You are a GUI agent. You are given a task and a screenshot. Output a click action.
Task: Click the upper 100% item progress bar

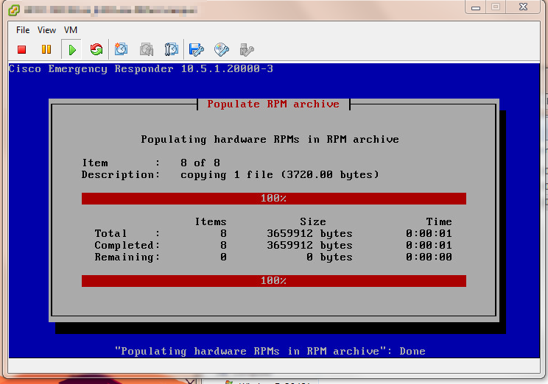point(274,199)
